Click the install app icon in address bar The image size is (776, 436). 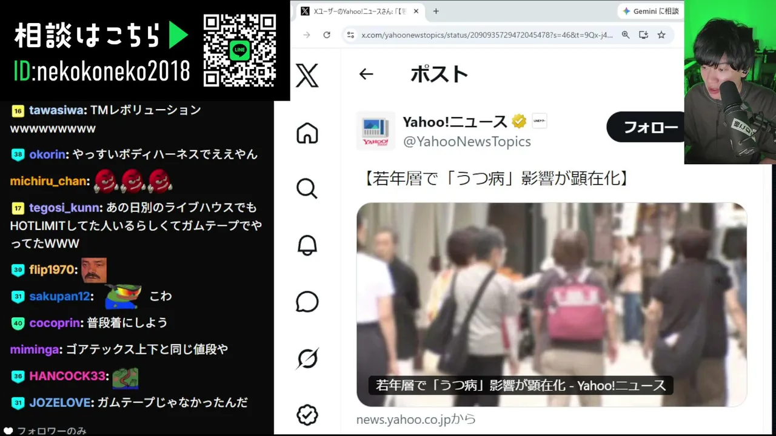[643, 35]
